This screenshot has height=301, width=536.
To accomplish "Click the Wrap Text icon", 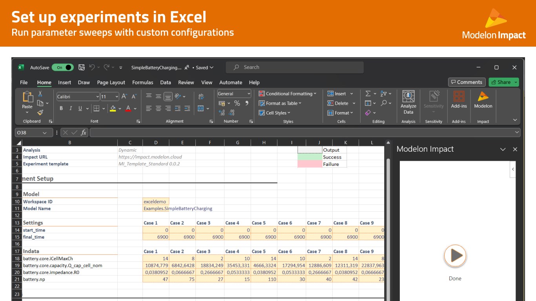I will [201, 96].
